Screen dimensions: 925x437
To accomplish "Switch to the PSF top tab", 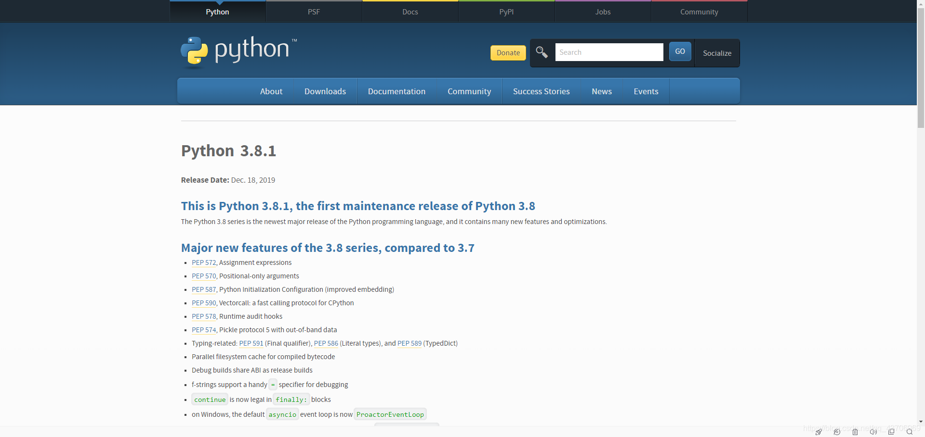I will pos(314,12).
